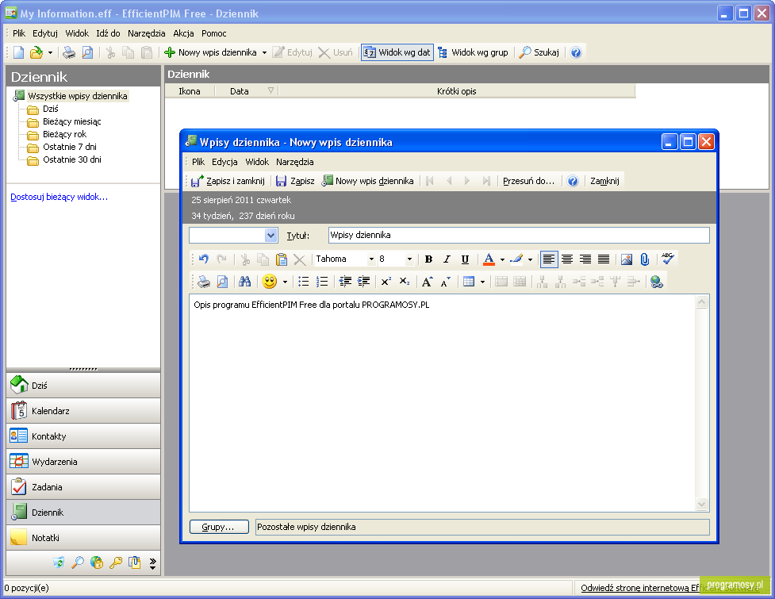
Task: Click the print preview icon in main toolbar
Action: [x=87, y=52]
